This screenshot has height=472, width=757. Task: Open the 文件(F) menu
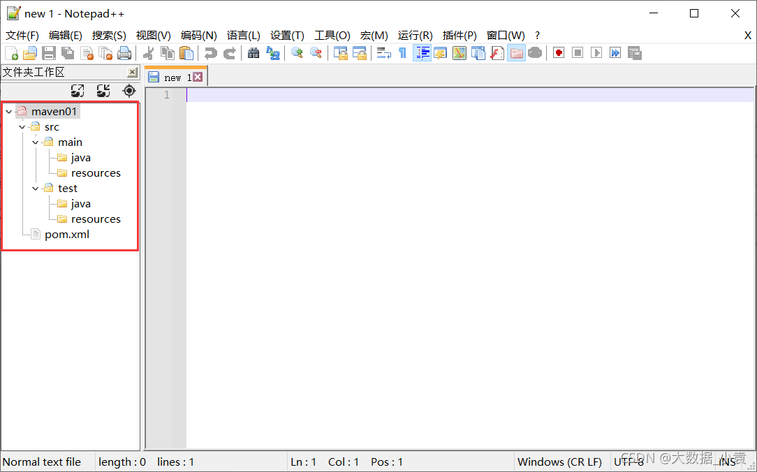22,35
